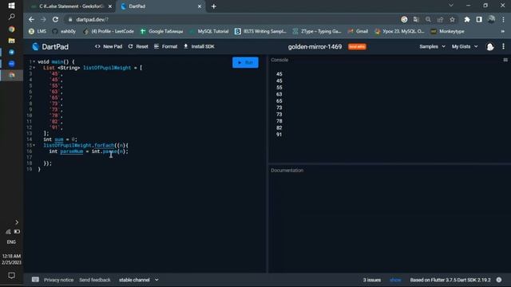Viewport: 511px width, 287px height.
Task: Click the info icon beside SDK version
Action: [x=498, y=280]
